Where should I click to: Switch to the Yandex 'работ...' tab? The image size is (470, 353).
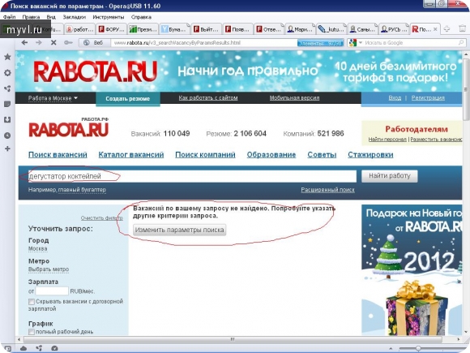tap(80, 29)
